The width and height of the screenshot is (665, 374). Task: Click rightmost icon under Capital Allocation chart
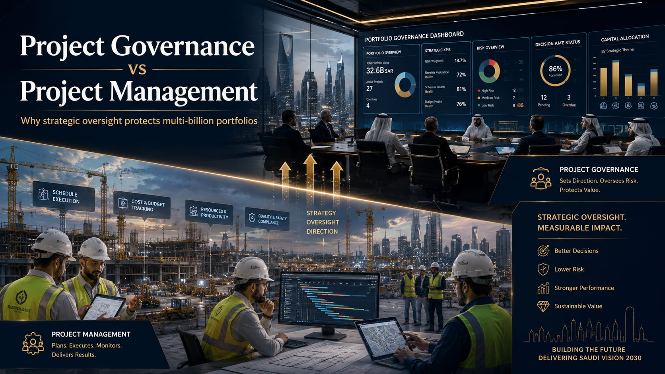tap(654, 106)
